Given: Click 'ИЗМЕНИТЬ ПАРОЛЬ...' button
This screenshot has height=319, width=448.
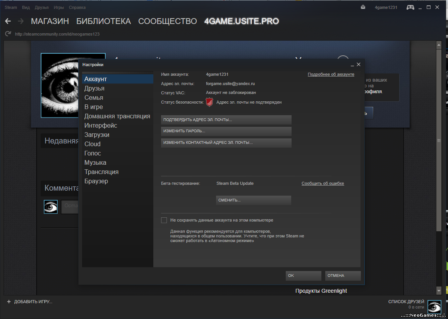Looking at the screenshot, I should click(x=226, y=131).
